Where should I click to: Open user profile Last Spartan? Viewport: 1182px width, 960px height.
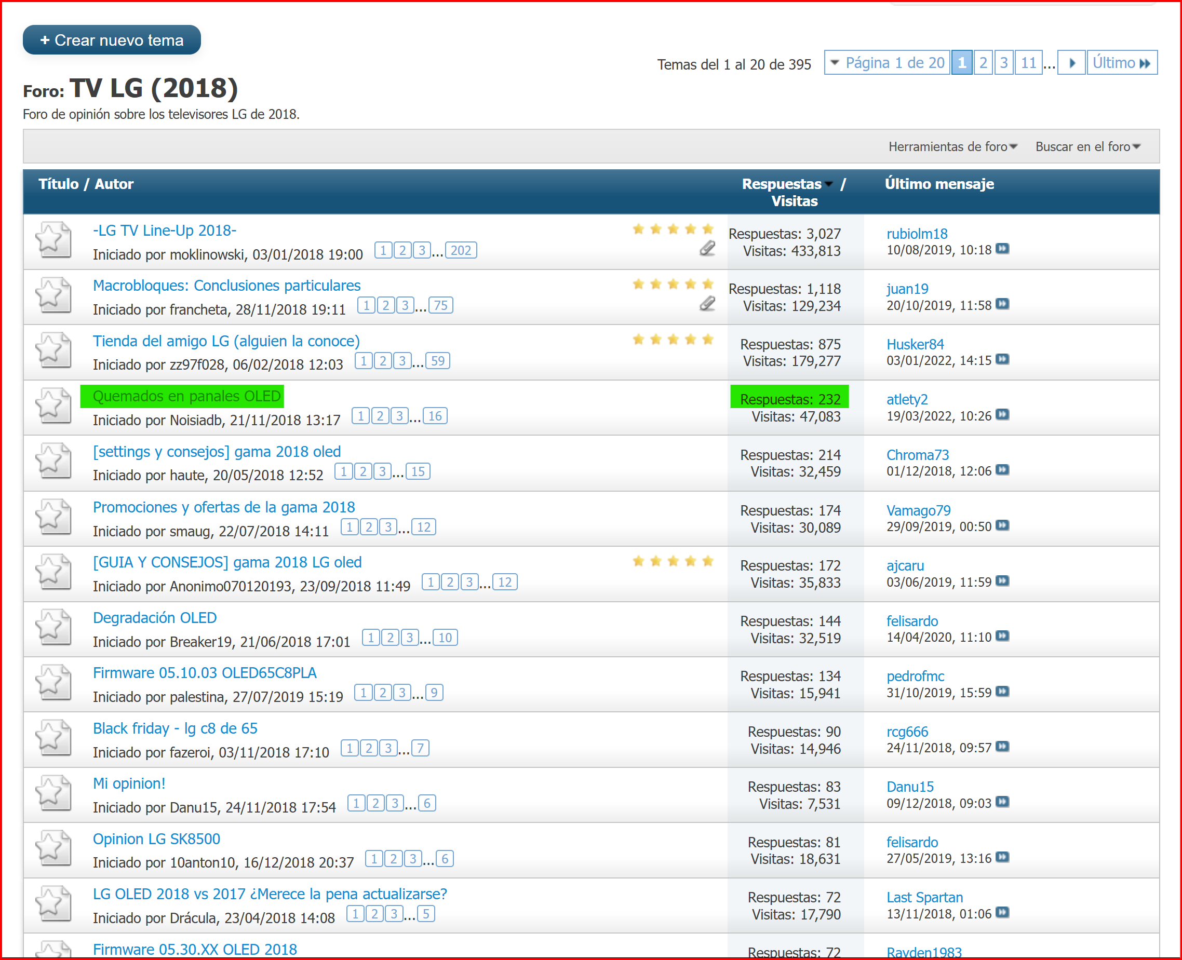[x=925, y=898]
